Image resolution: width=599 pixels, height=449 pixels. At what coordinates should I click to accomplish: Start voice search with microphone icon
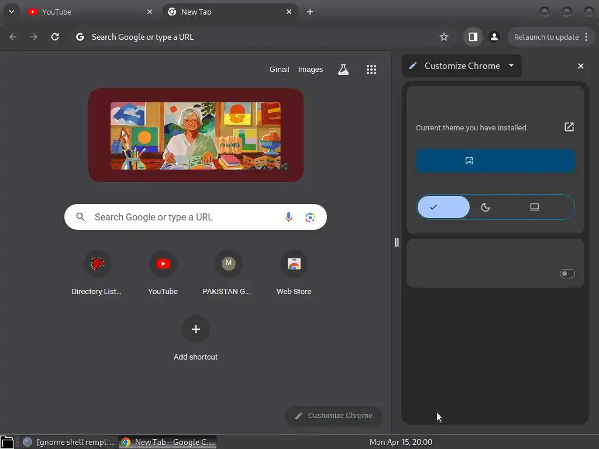point(288,217)
